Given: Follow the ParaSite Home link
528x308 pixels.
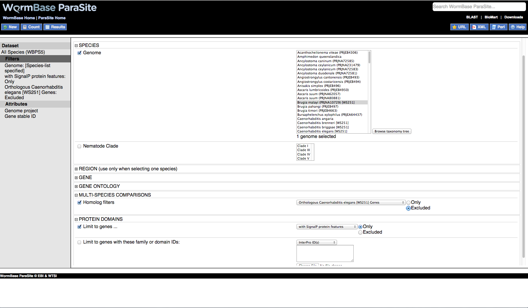Looking at the screenshot, I should tap(52, 18).
